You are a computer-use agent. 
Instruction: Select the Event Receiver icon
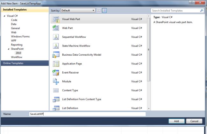coord(56,73)
